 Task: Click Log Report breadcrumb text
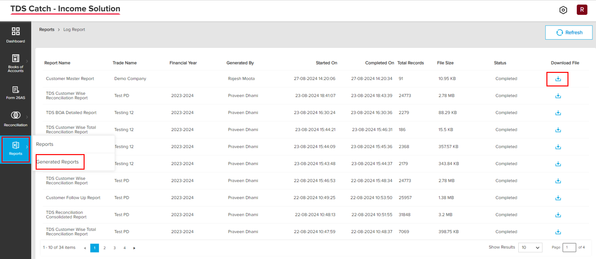[74, 29]
